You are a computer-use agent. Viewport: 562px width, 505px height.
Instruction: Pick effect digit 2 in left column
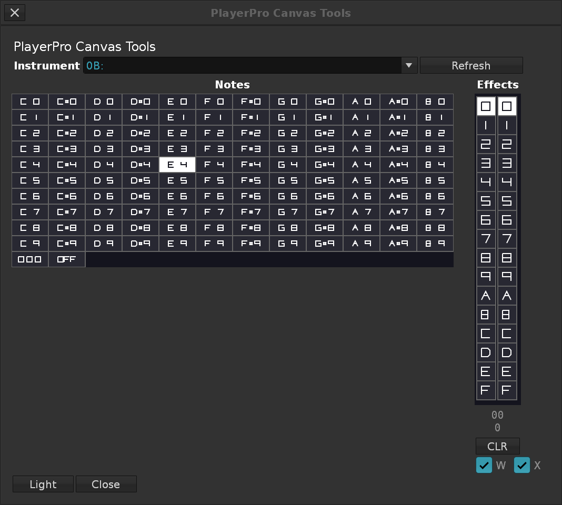point(486,144)
